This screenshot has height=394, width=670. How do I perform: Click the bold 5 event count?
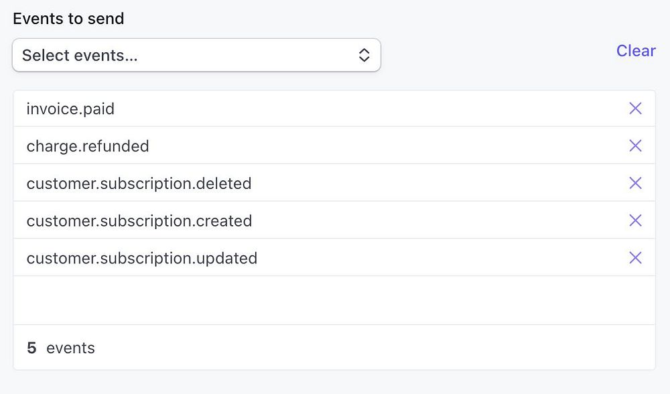click(x=31, y=348)
